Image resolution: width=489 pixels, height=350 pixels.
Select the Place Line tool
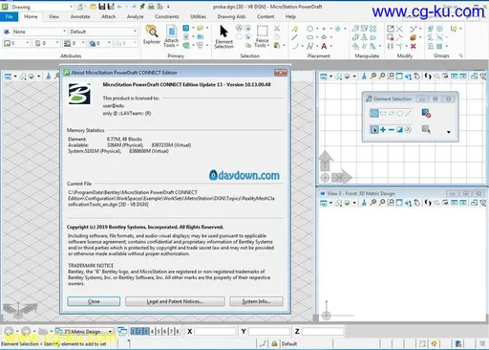(295, 37)
